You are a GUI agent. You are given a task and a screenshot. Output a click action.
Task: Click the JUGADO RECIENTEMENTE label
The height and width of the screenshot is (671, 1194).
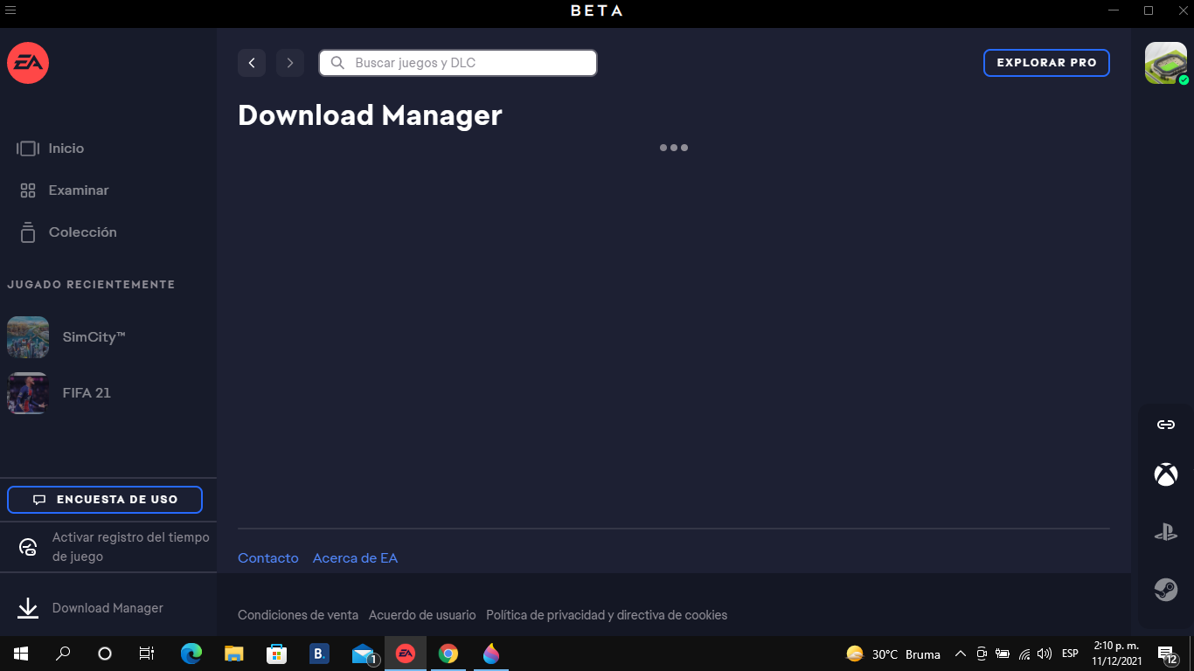[91, 285]
